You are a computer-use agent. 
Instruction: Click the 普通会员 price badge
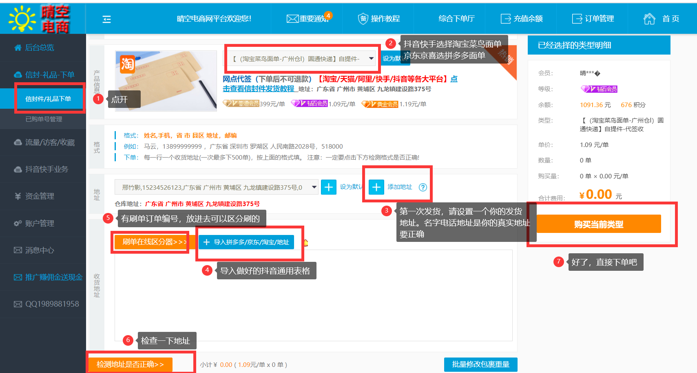click(241, 104)
